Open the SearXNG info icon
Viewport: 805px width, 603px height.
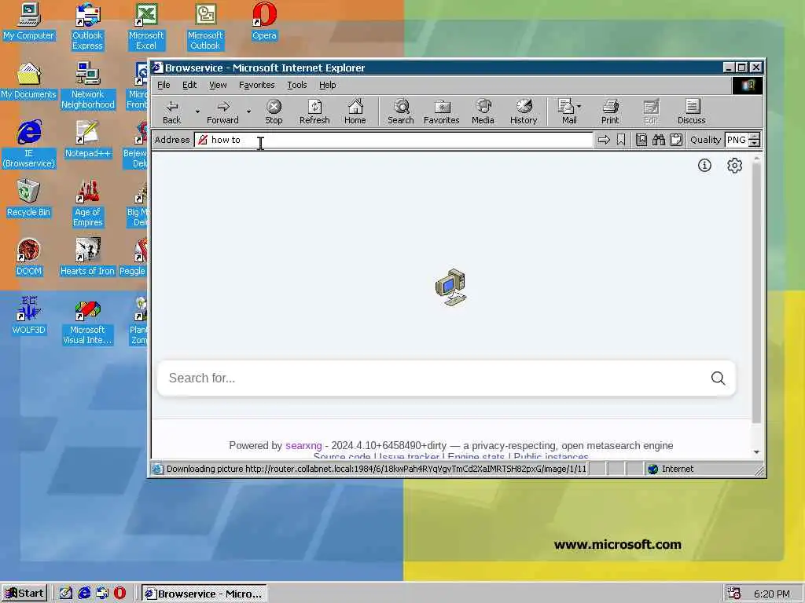(x=704, y=165)
